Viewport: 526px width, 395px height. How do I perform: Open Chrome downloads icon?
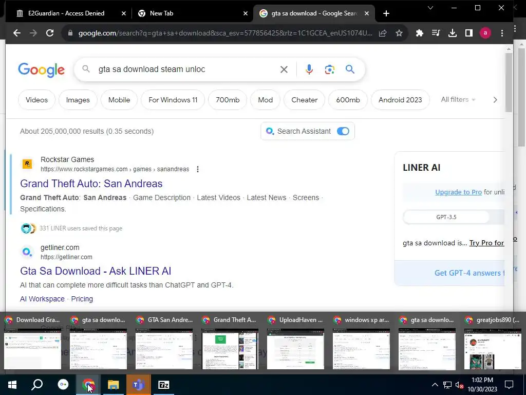point(452,33)
